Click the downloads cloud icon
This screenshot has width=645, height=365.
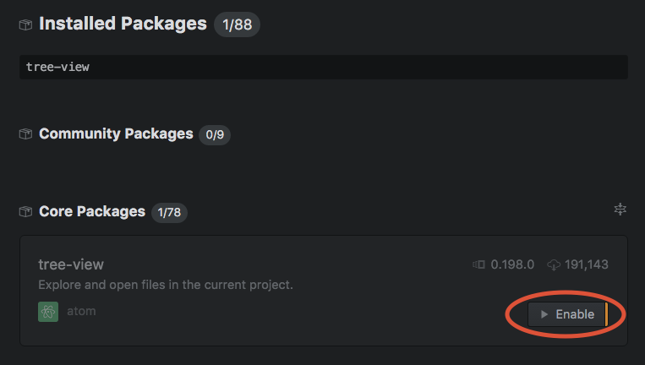click(554, 264)
